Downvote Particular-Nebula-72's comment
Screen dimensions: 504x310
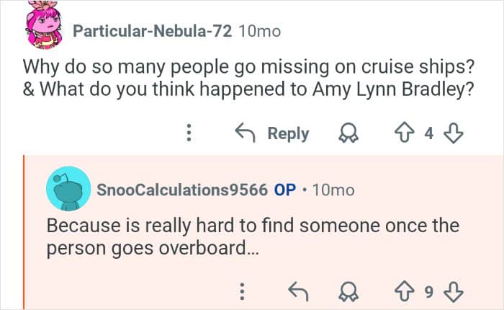pyautogui.click(x=455, y=133)
